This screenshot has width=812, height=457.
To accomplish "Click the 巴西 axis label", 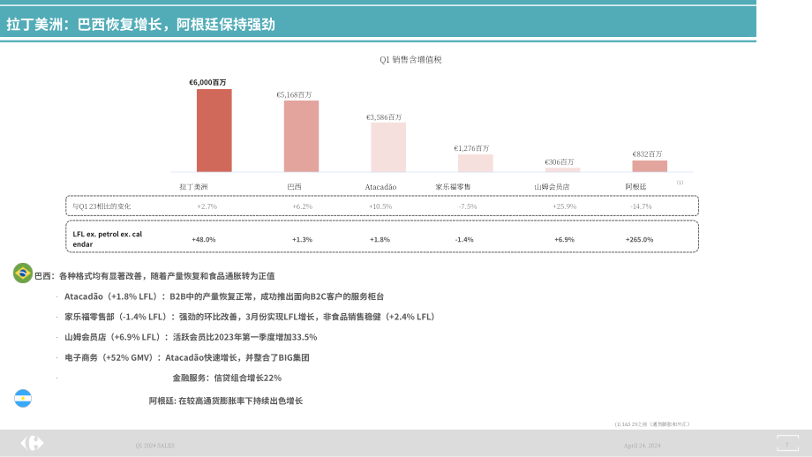I will [x=294, y=187].
